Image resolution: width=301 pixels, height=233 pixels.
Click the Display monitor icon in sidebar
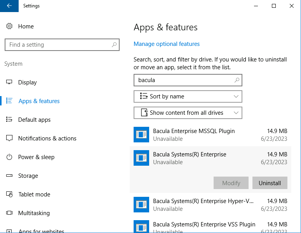pos(9,82)
